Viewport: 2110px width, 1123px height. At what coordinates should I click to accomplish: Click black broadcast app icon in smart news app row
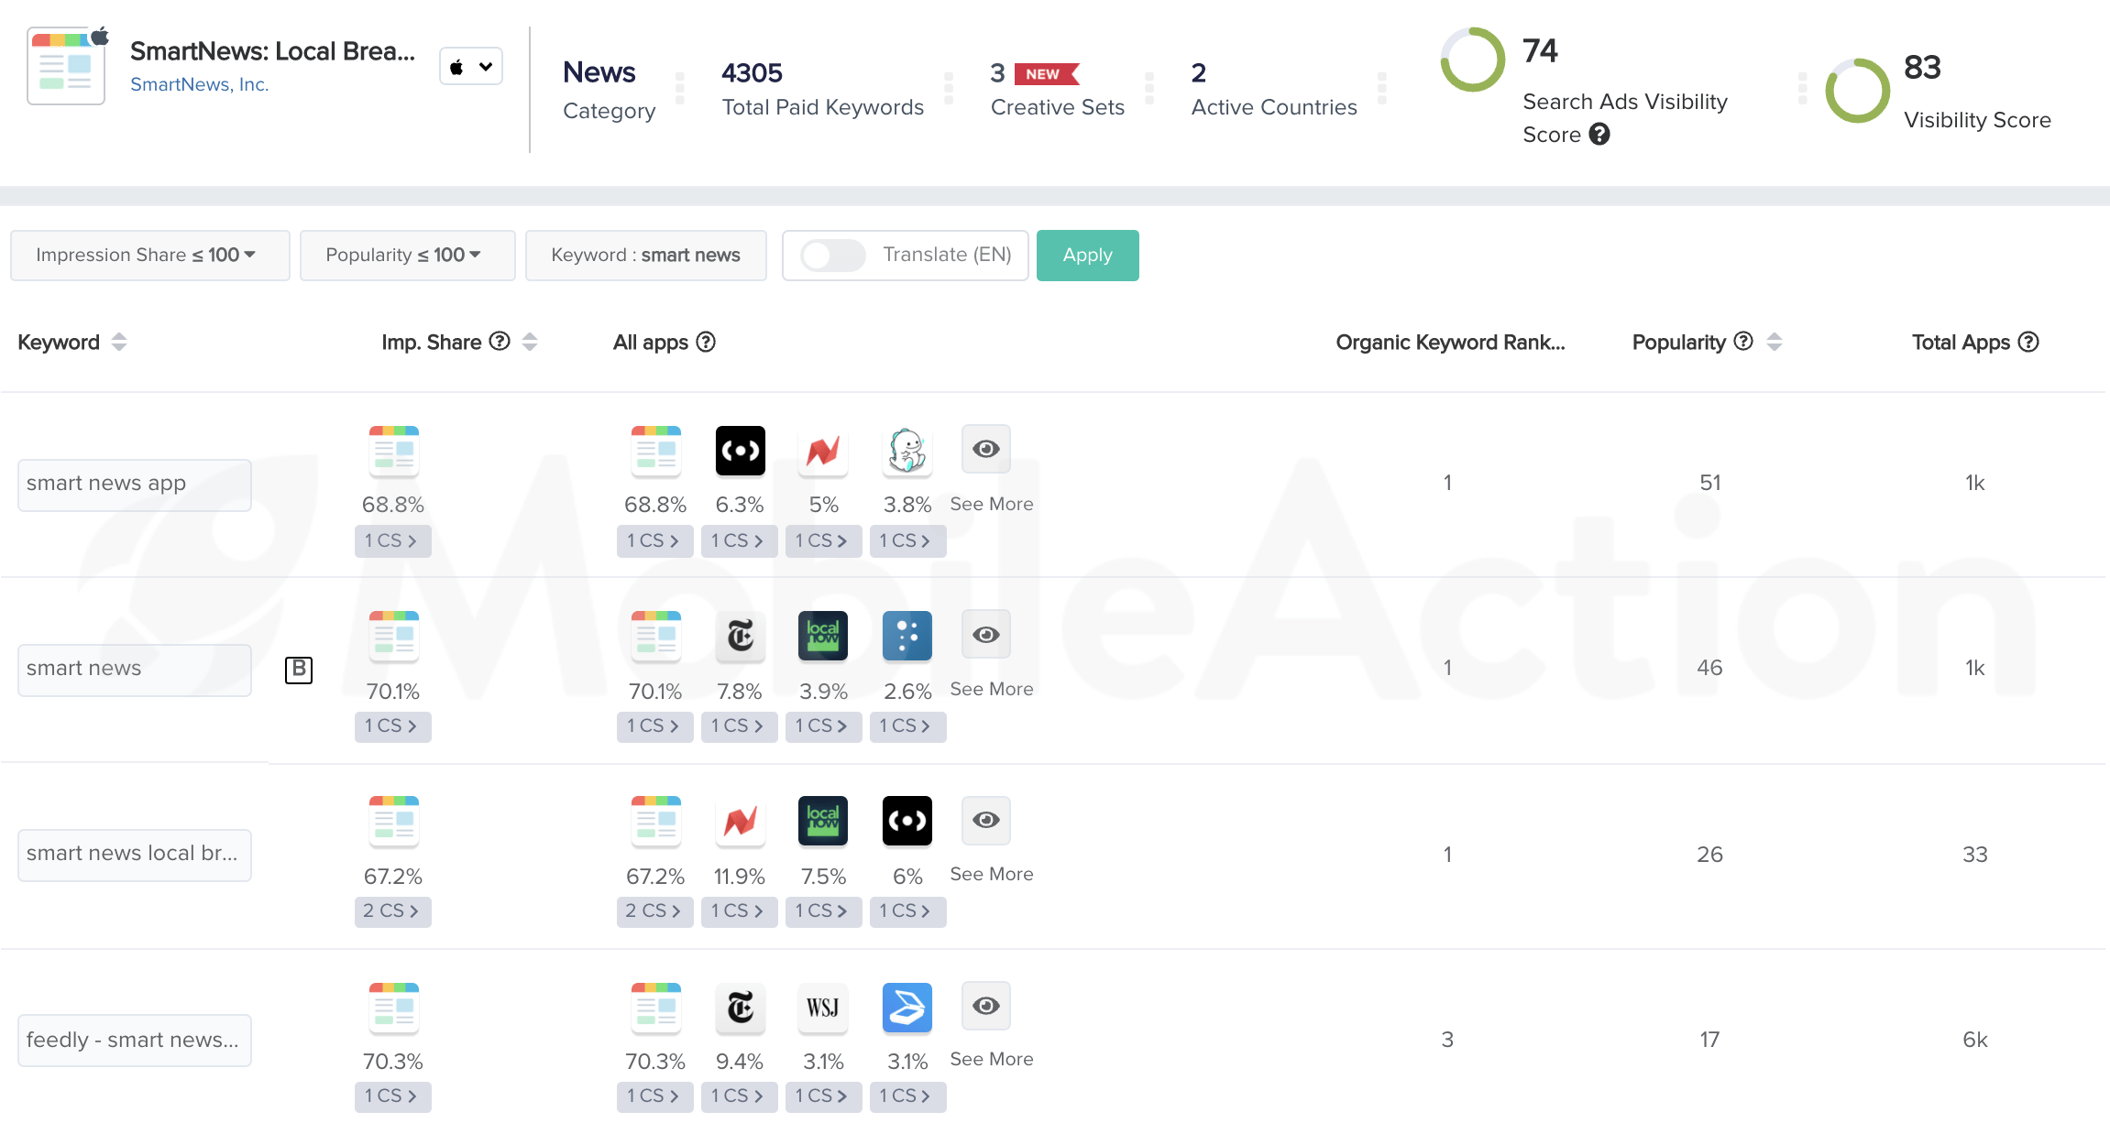pos(740,451)
